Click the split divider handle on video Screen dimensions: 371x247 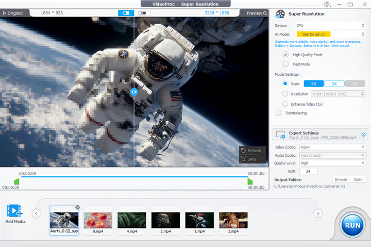[x=134, y=92]
